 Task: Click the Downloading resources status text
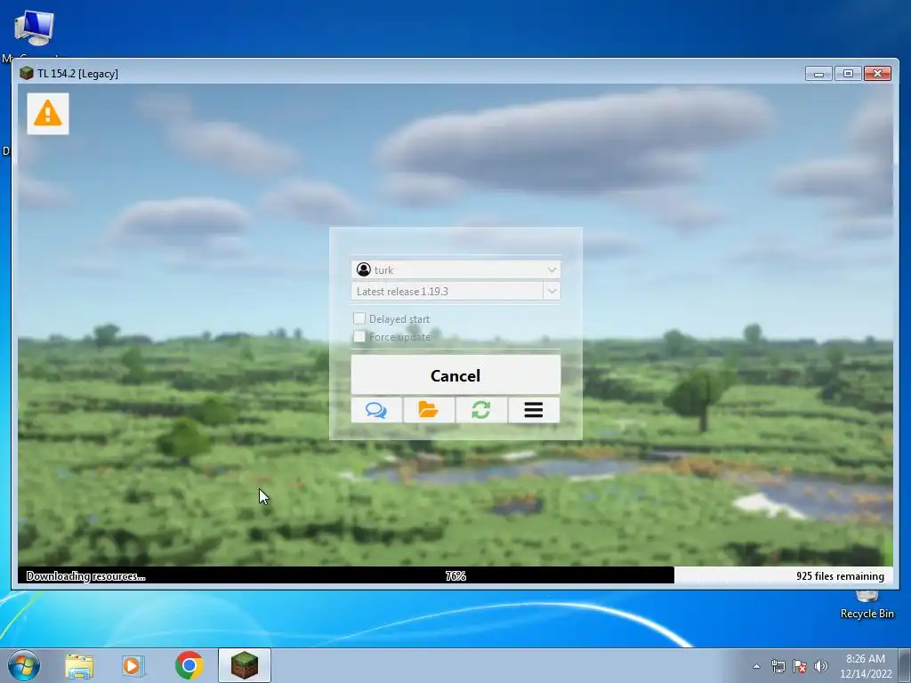click(x=85, y=576)
